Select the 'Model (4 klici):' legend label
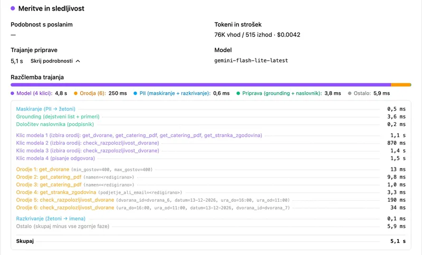 tap(34, 93)
